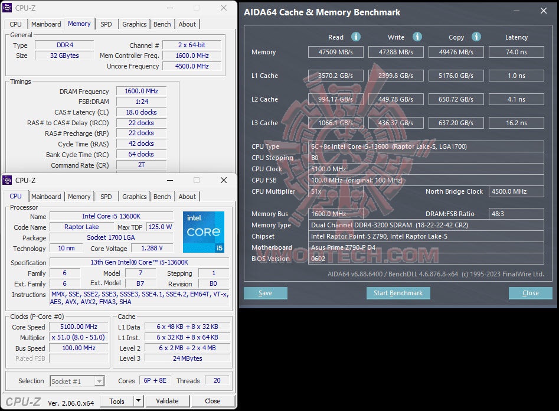
Task: Open the About tab in lower CPU-Z
Action: (187, 197)
